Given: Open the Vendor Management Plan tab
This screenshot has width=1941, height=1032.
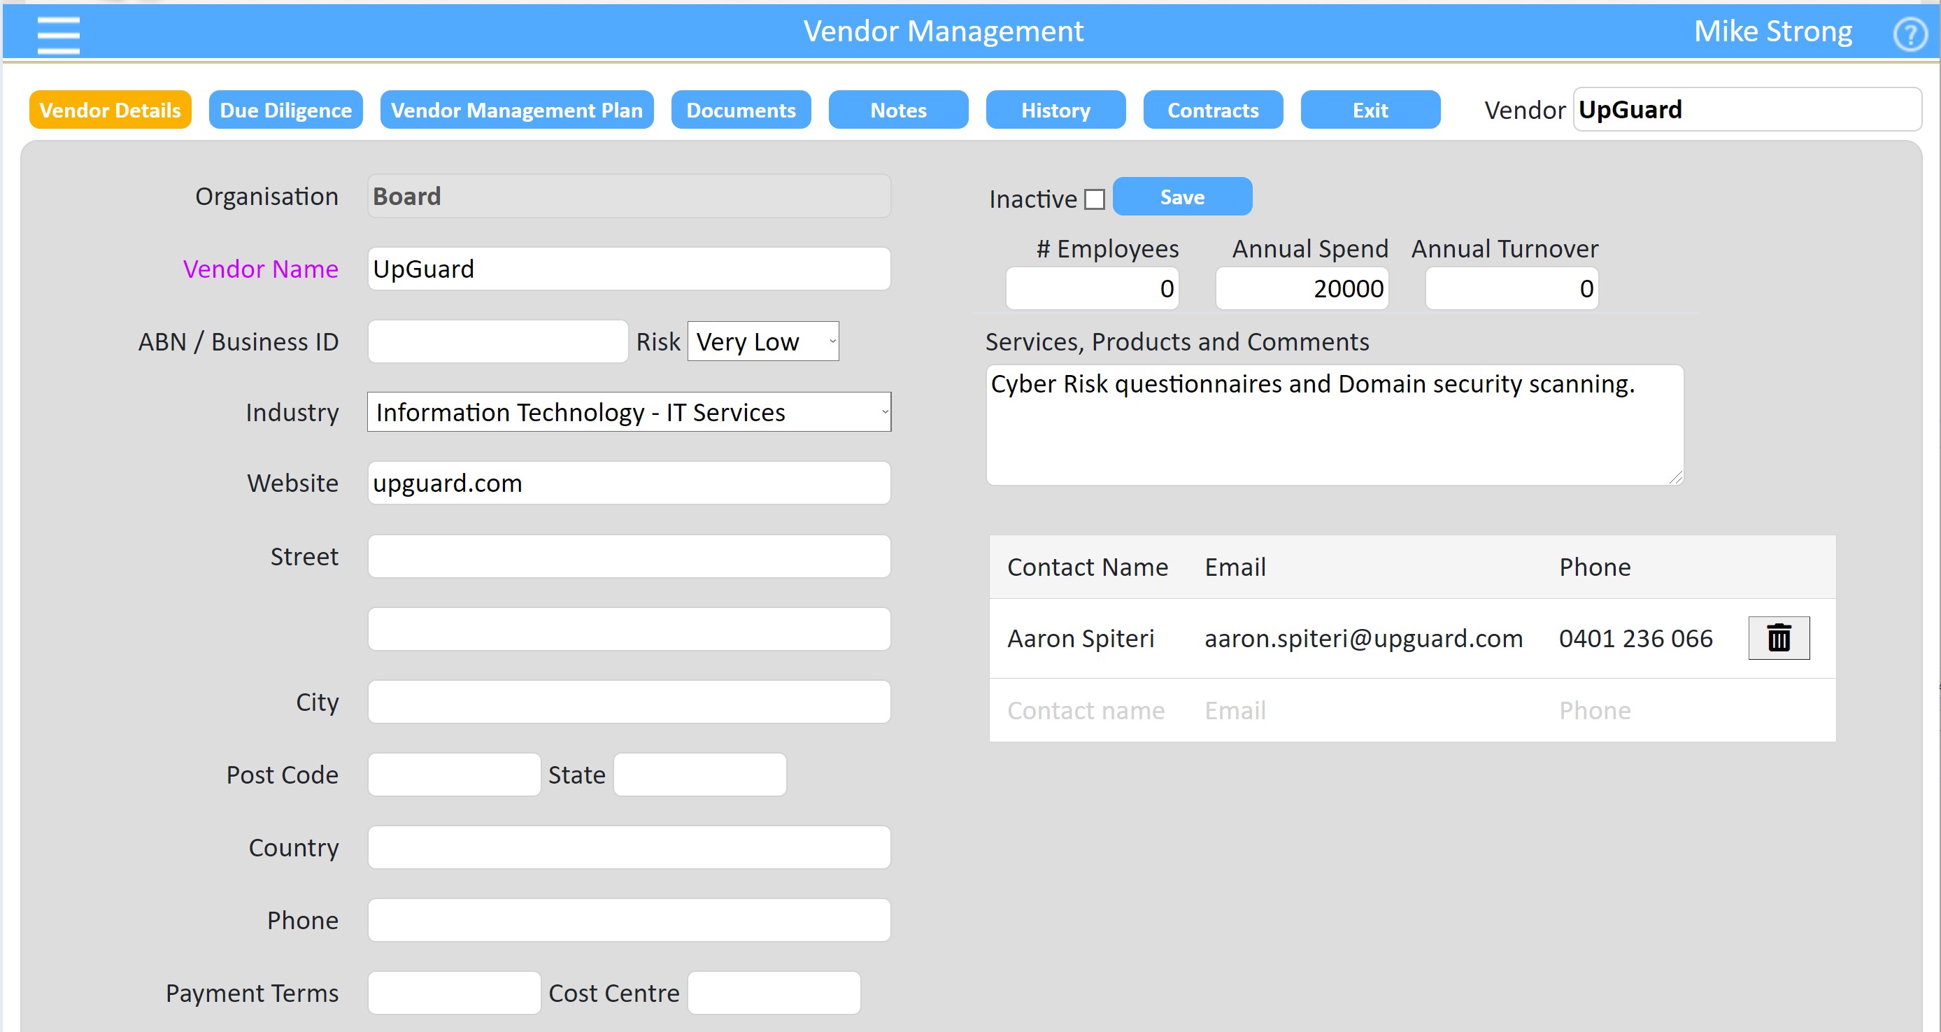Looking at the screenshot, I should (x=516, y=110).
